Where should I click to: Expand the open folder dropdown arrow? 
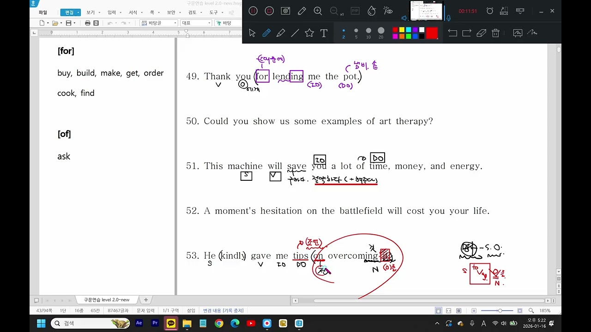[x=61, y=23]
